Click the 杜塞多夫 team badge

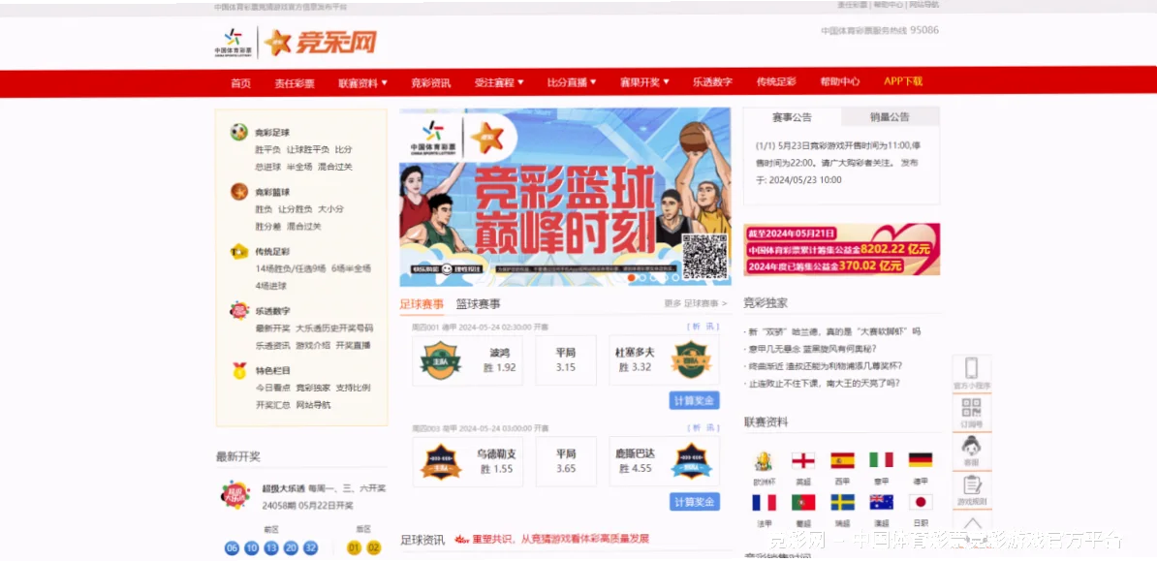690,360
